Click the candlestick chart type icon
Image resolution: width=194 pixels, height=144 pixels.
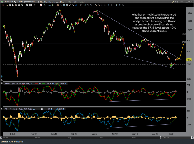[45, 5]
